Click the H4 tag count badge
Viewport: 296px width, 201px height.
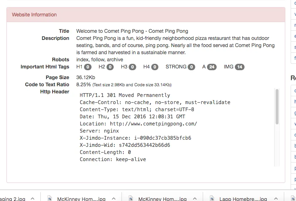[x=155, y=67]
